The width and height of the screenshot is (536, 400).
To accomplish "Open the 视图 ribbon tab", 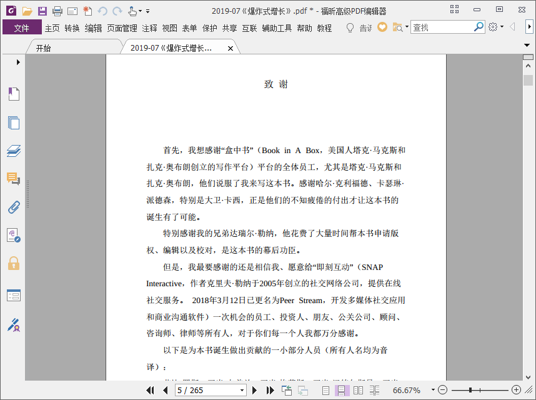I will pos(169,28).
